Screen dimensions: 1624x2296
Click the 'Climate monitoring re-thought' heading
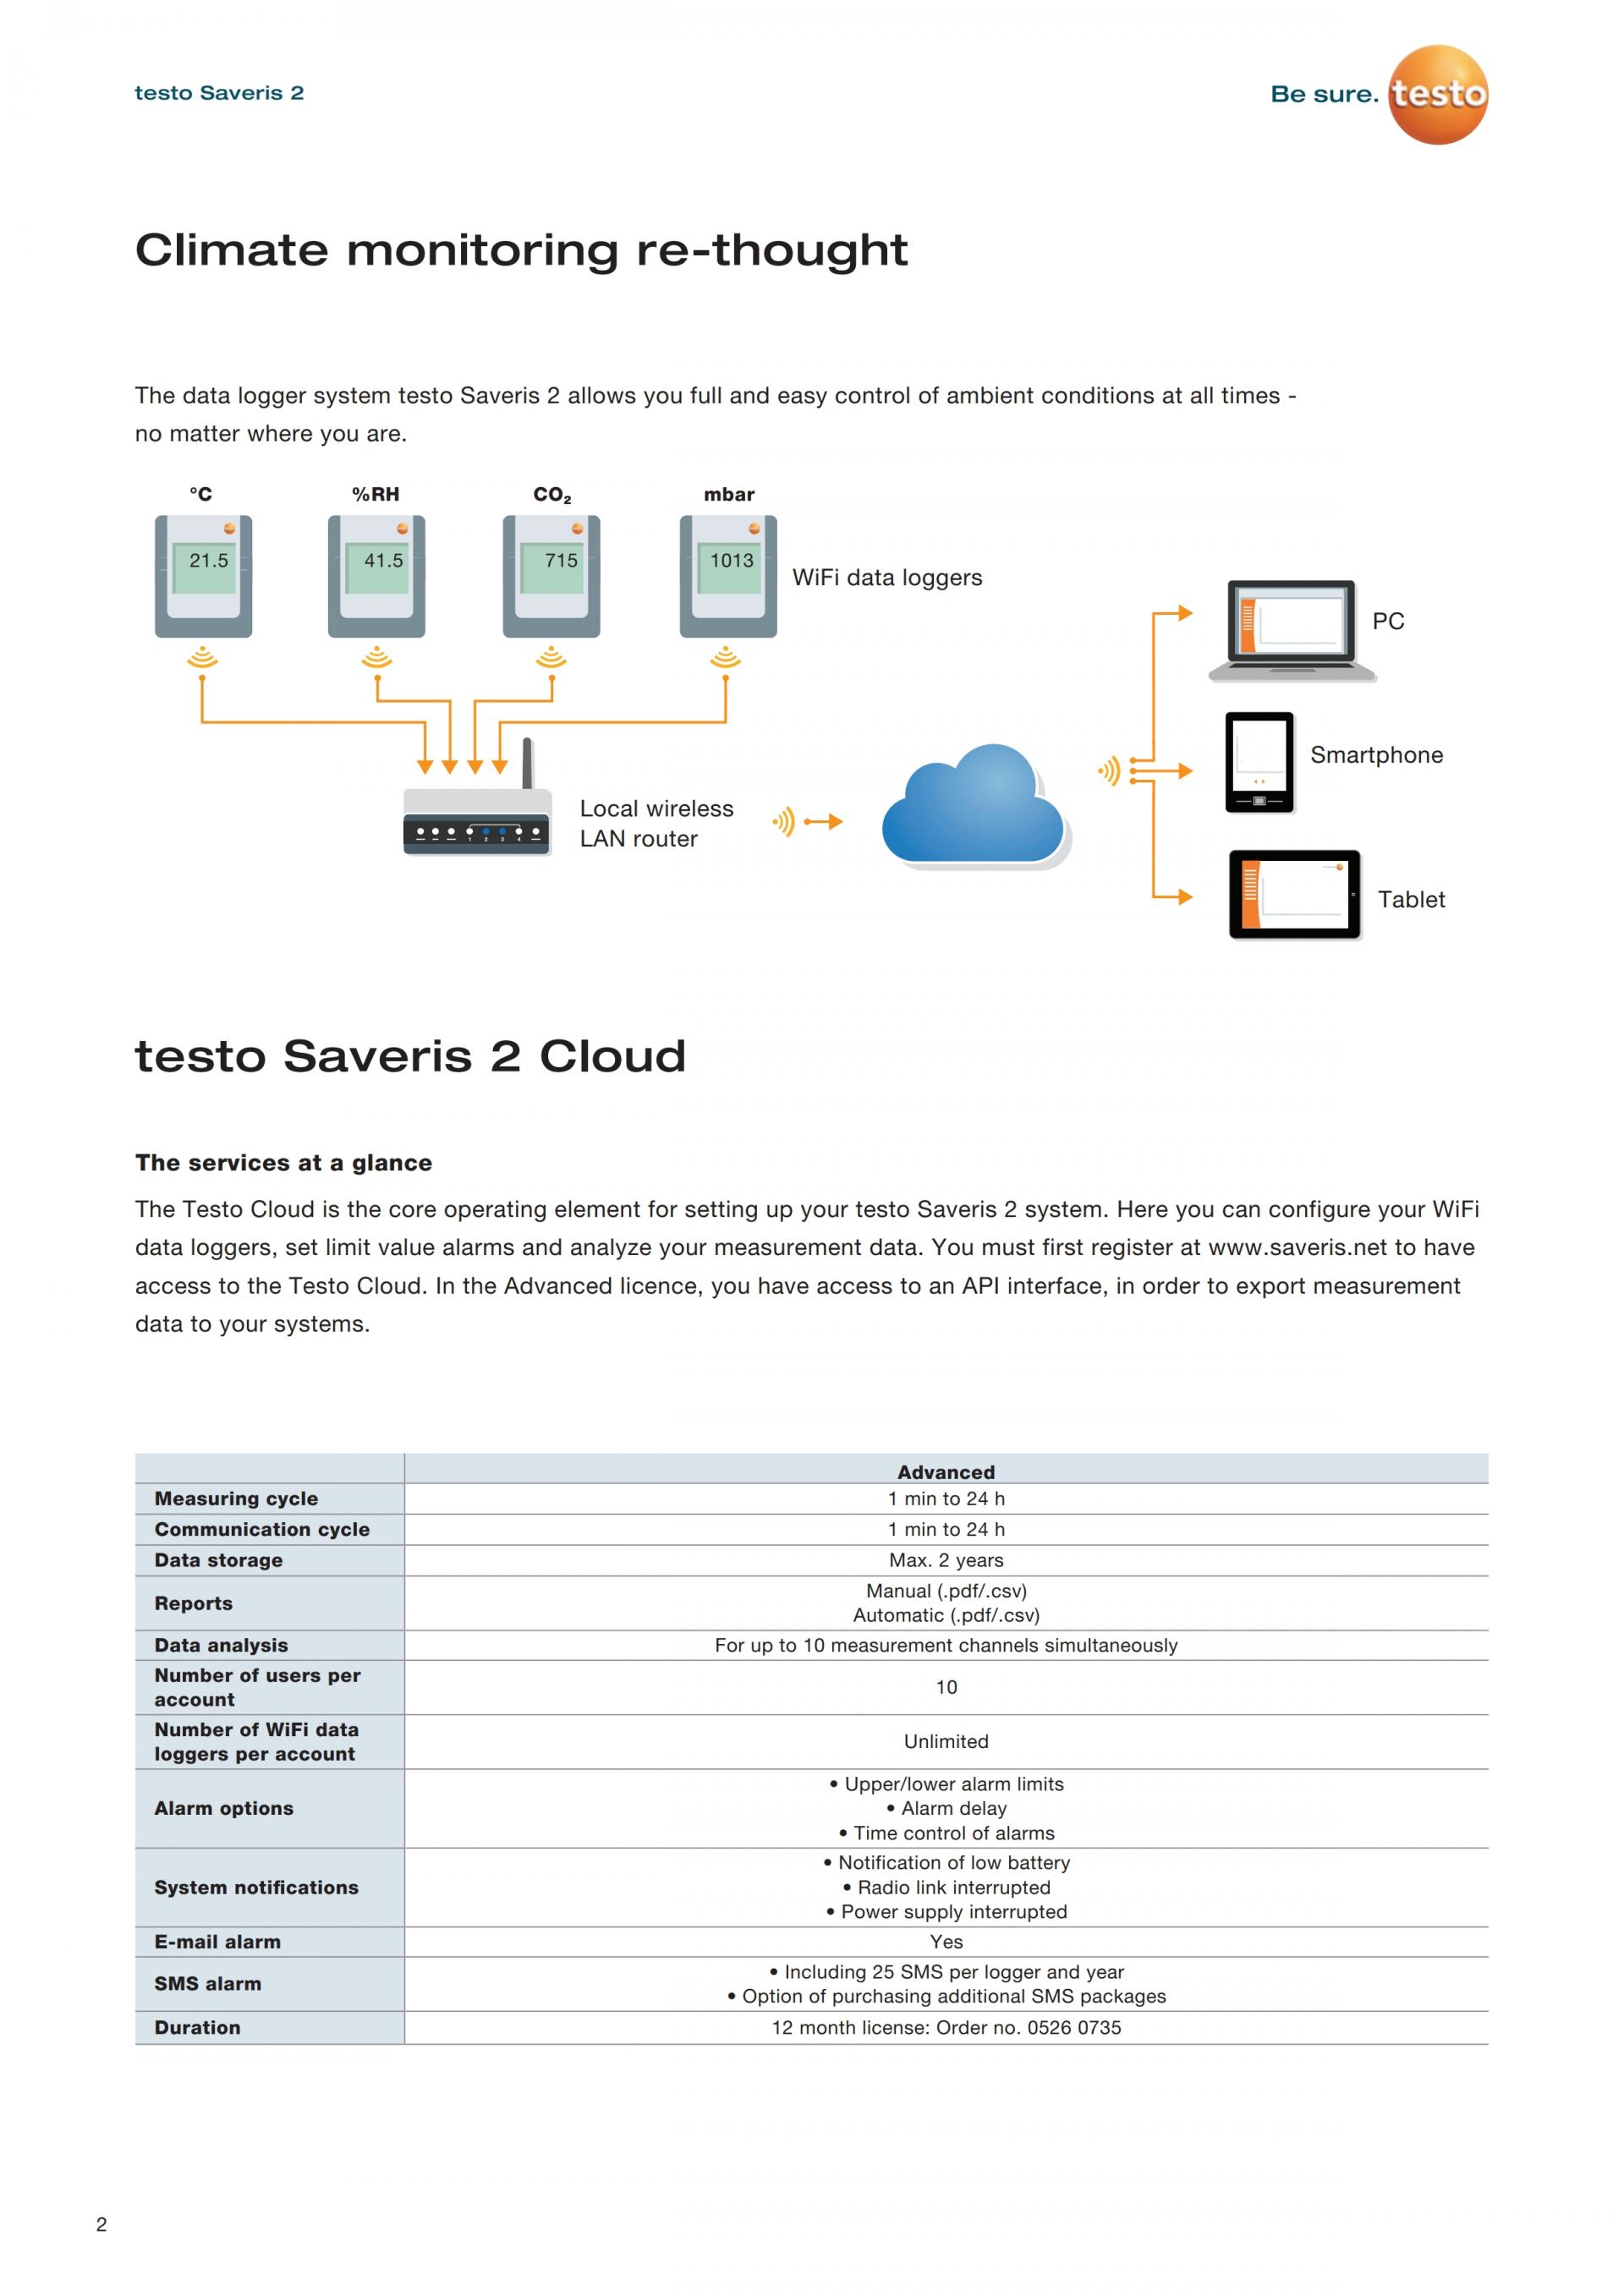click(521, 250)
